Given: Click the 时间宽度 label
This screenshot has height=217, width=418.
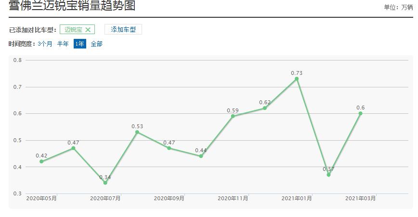Looking at the screenshot, I should click(x=22, y=44).
